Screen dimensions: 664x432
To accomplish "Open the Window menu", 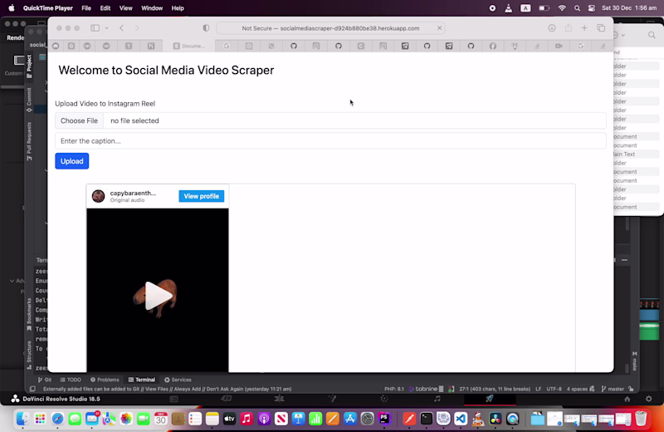I will (x=152, y=8).
